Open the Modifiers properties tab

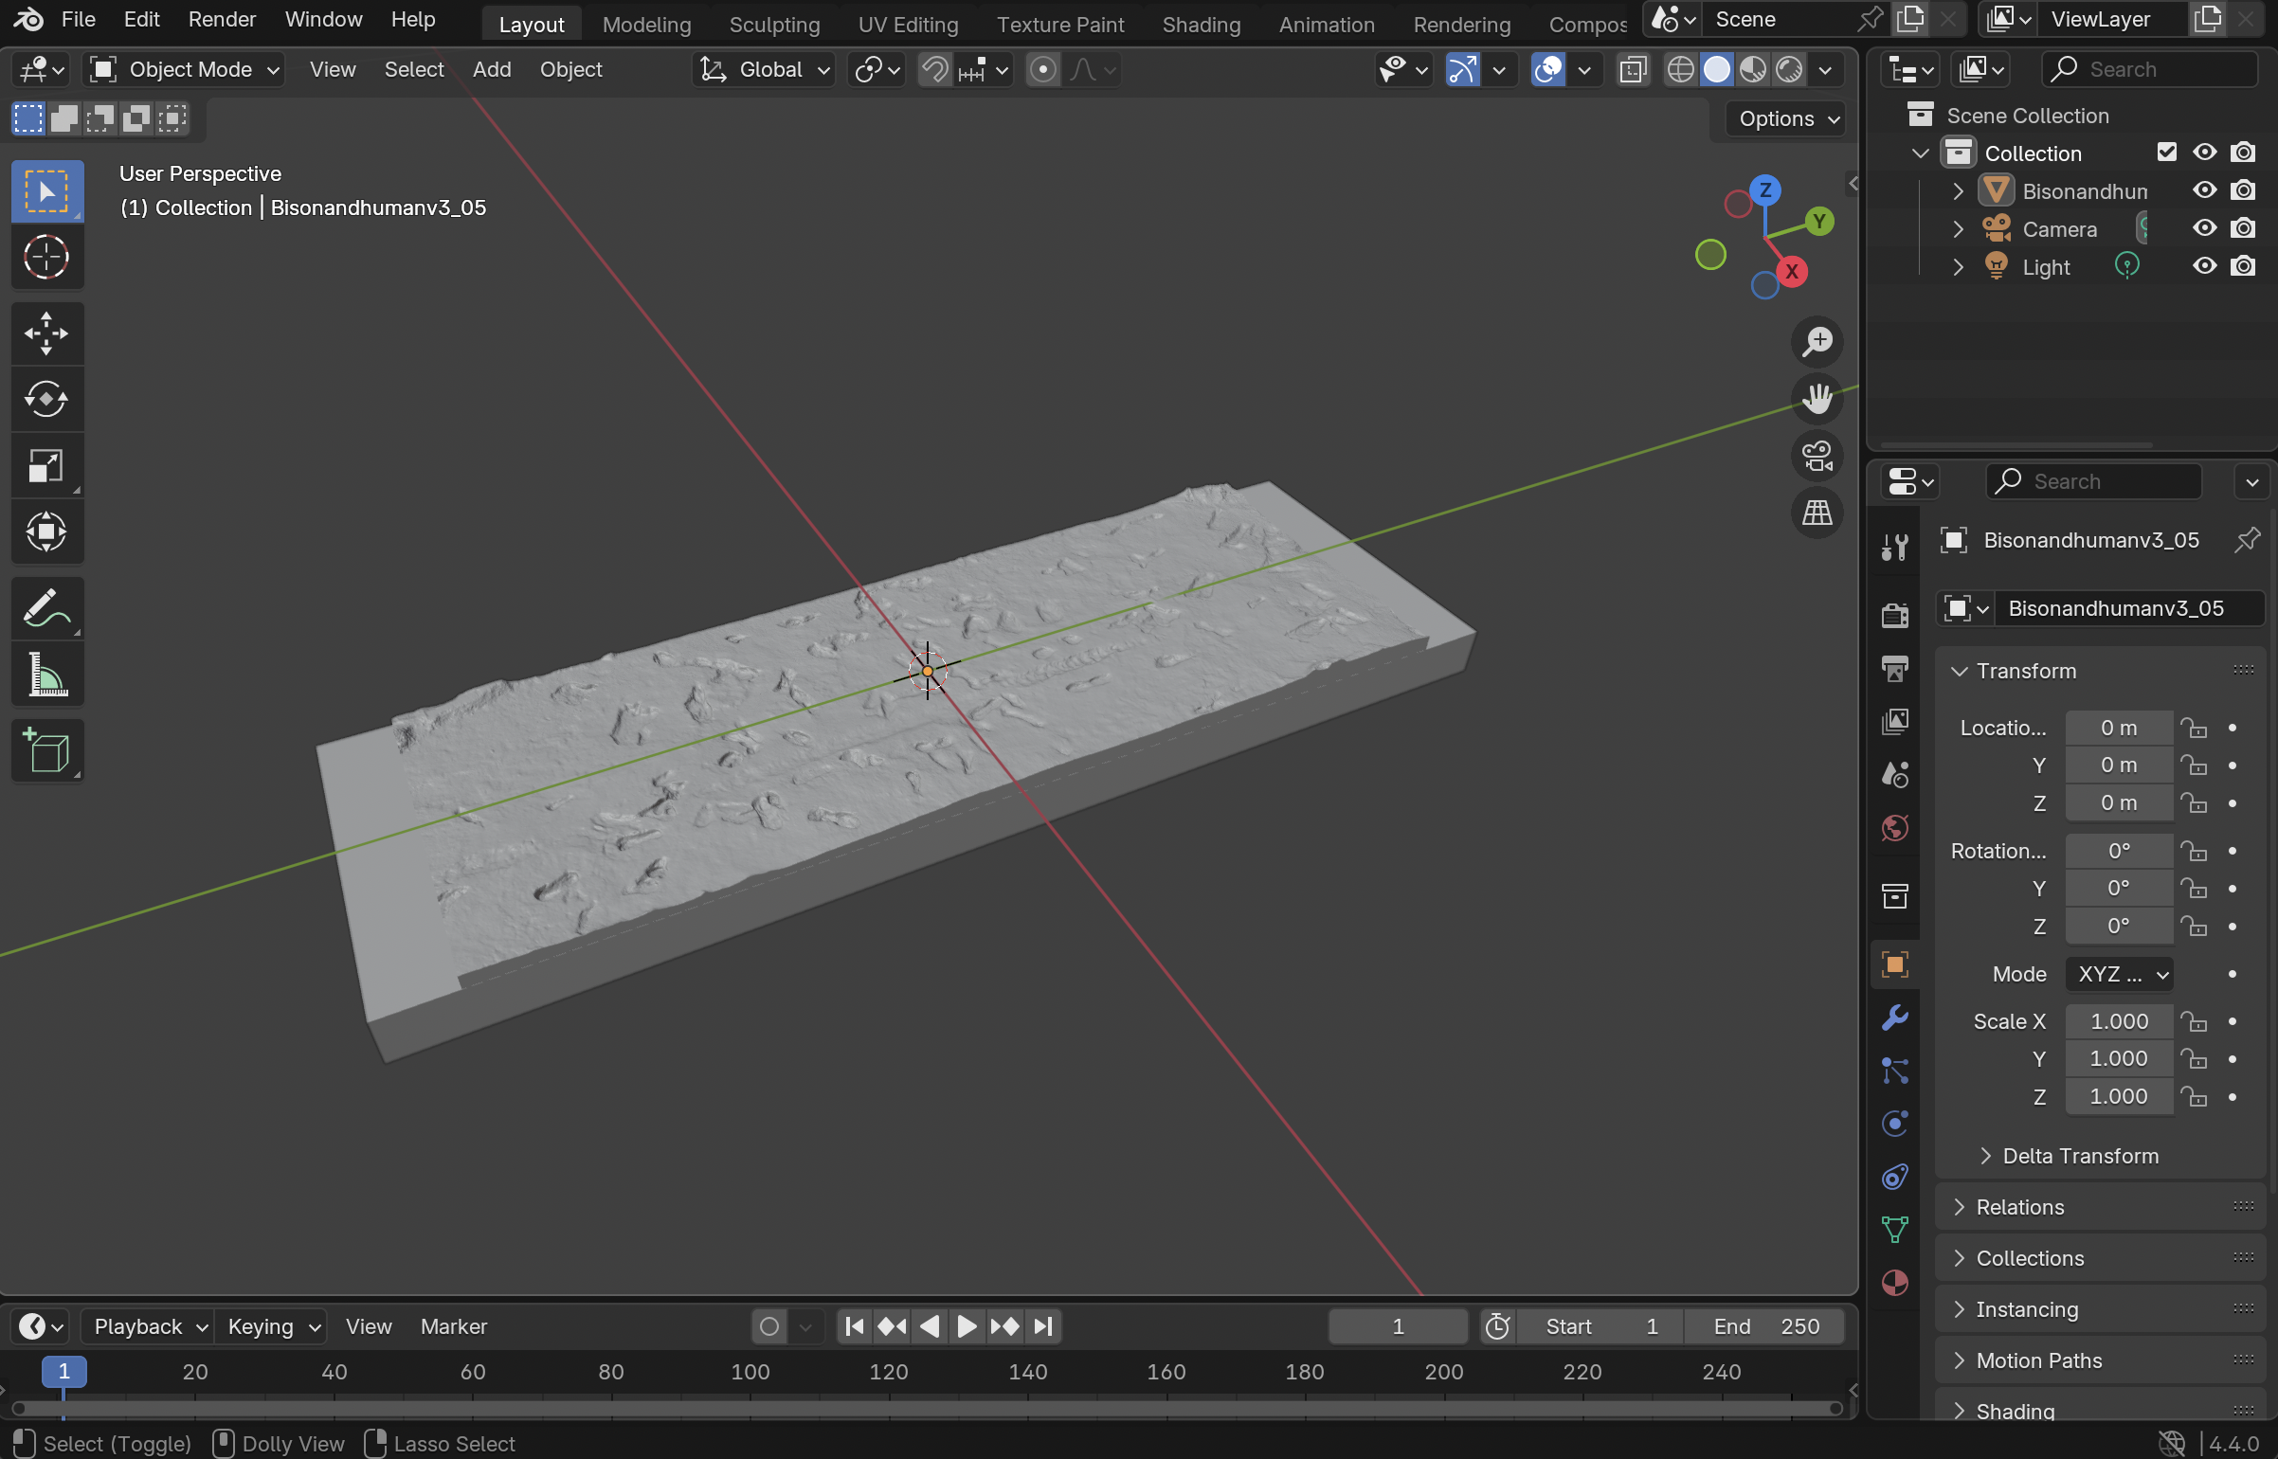coord(1894,1018)
